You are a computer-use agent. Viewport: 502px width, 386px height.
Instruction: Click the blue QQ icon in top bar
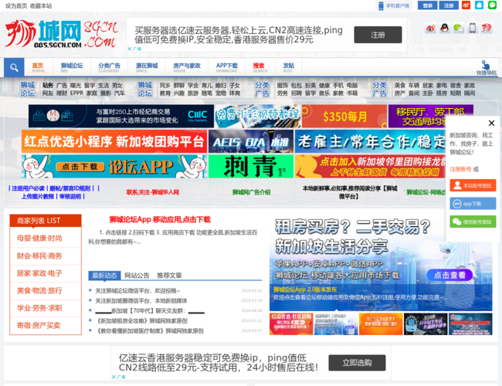[479, 5]
